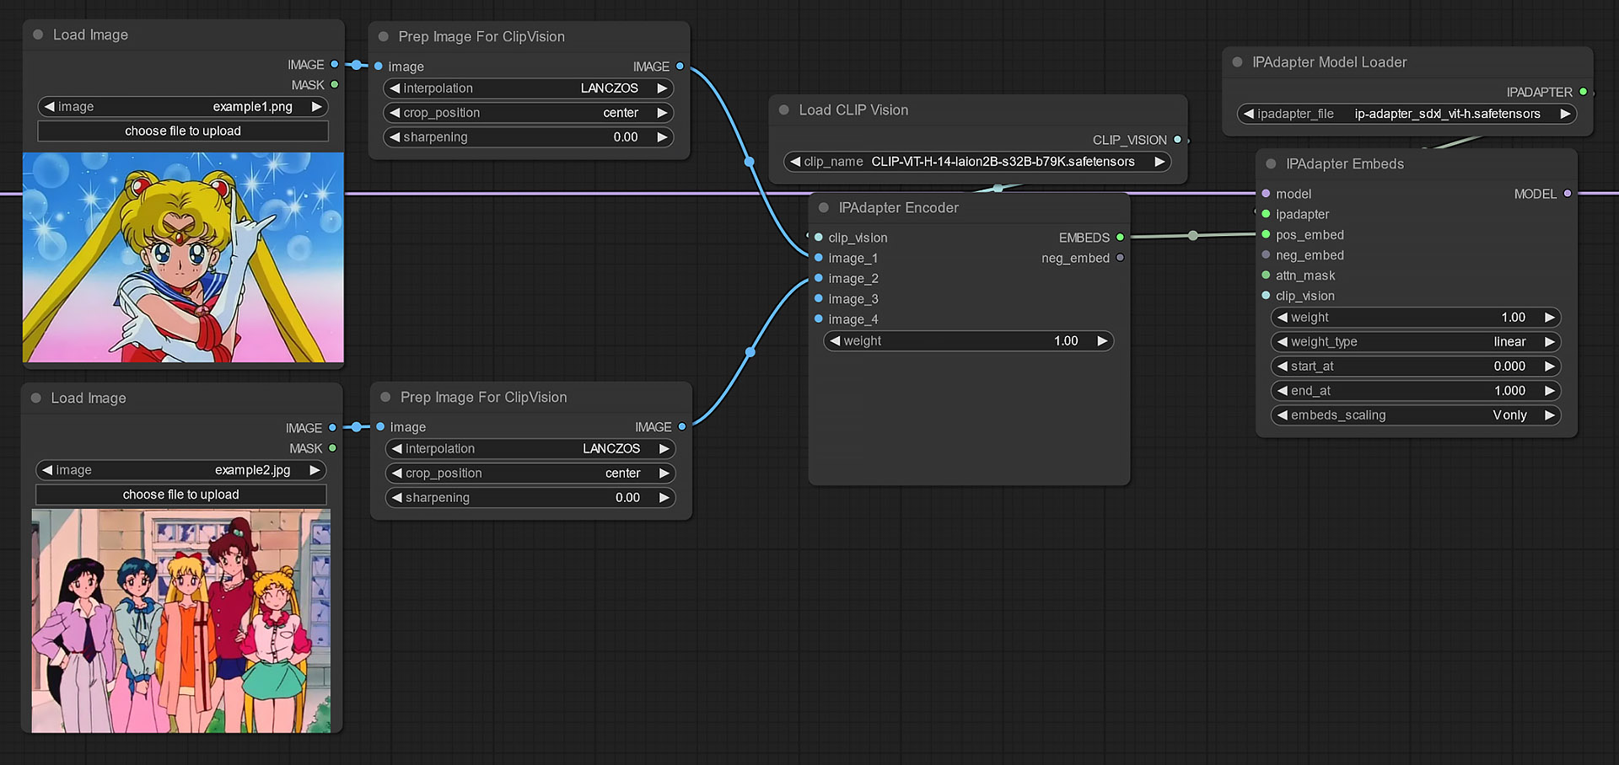This screenshot has height=765, width=1619.
Task: Click left arrow of ipadapter_file selector
Action: [x=1249, y=114]
